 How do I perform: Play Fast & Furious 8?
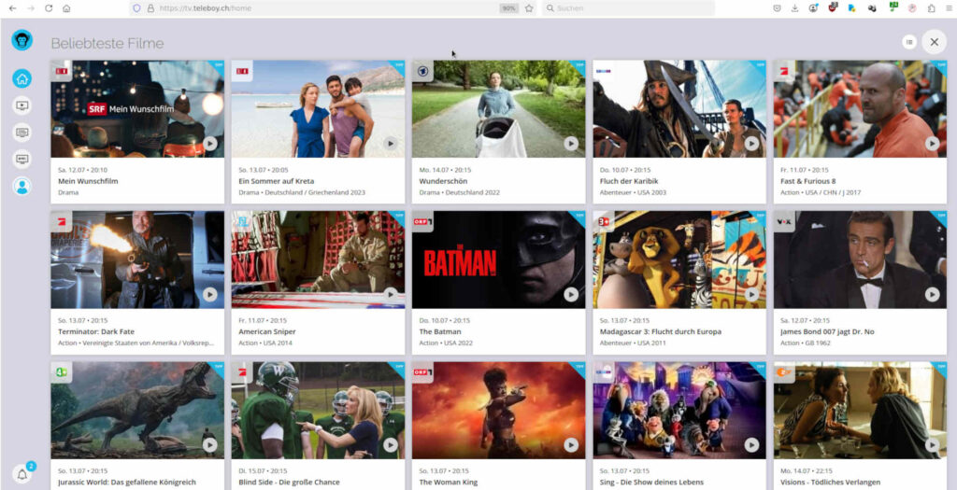[x=932, y=143]
